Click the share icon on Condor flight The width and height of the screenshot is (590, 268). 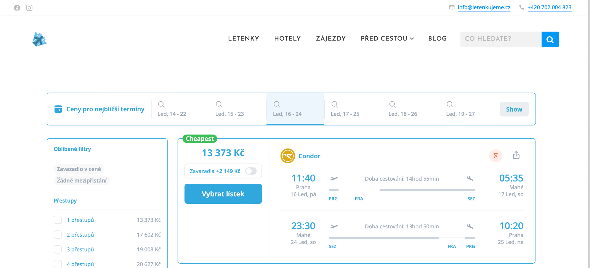coord(516,156)
